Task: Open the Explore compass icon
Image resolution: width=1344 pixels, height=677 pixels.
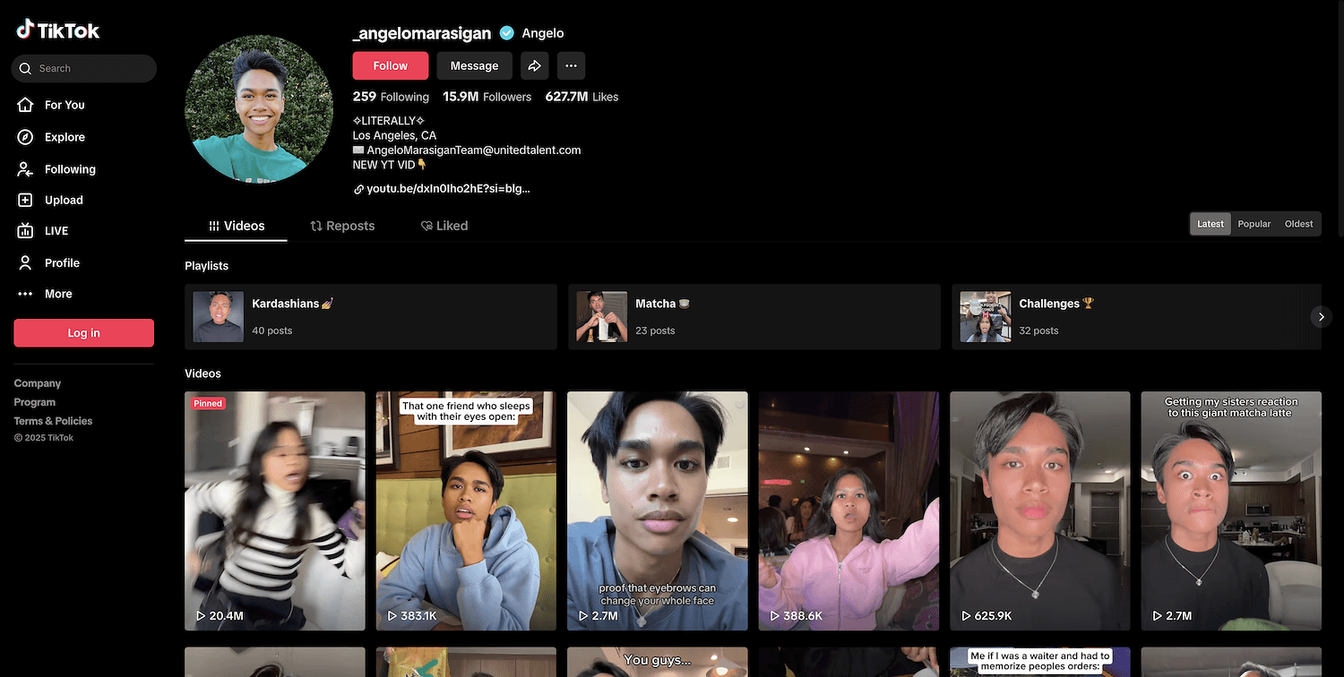Action: [26, 137]
